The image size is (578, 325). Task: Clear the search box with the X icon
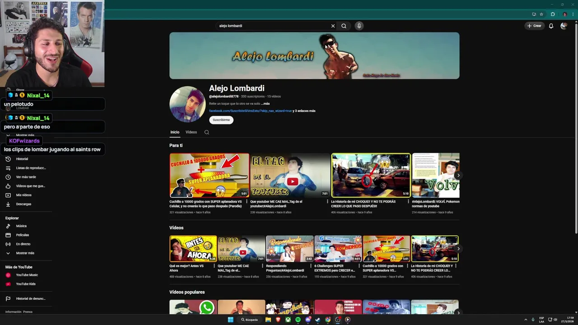(333, 26)
